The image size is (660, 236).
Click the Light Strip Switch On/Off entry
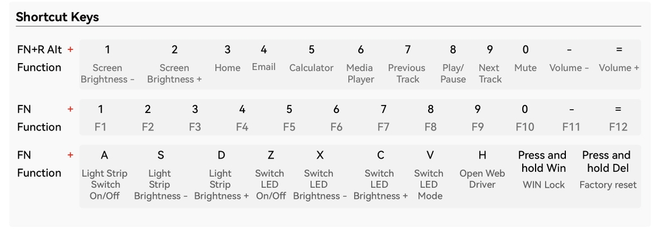[x=104, y=185]
